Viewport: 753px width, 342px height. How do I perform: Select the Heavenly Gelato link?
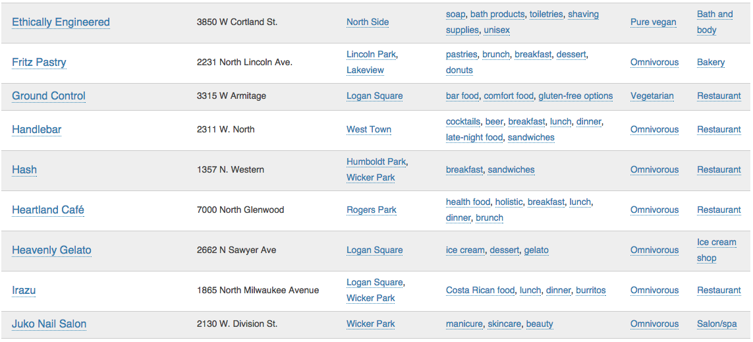click(51, 250)
